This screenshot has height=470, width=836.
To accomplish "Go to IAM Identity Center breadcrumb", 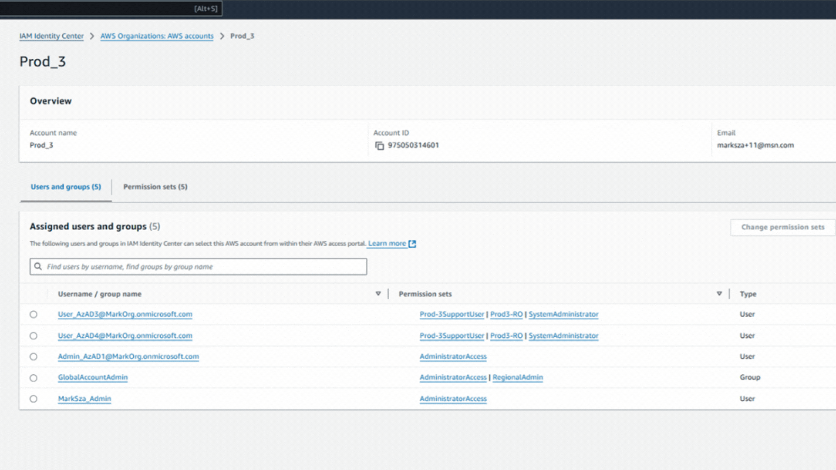I will (x=51, y=36).
